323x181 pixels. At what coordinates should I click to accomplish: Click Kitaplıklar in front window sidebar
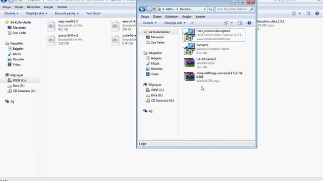click(155, 53)
